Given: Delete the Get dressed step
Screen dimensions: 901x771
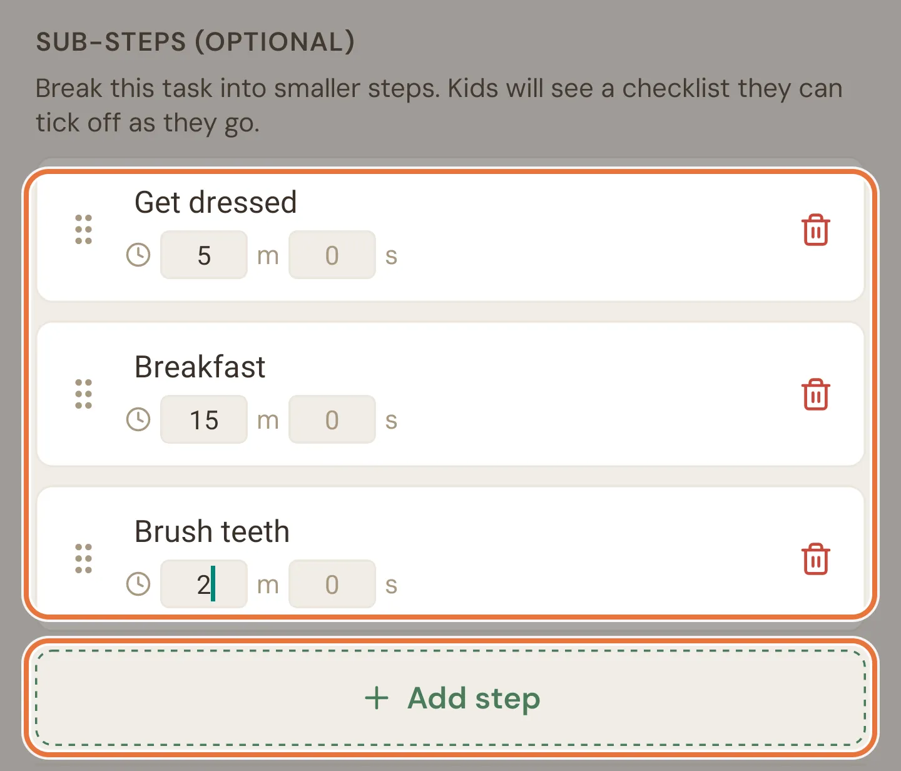Looking at the screenshot, I should tap(815, 230).
